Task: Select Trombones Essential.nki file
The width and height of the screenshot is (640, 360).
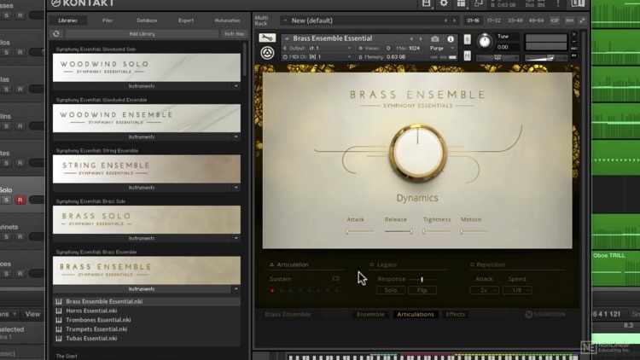Action: pyautogui.click(x=96, y=320)
